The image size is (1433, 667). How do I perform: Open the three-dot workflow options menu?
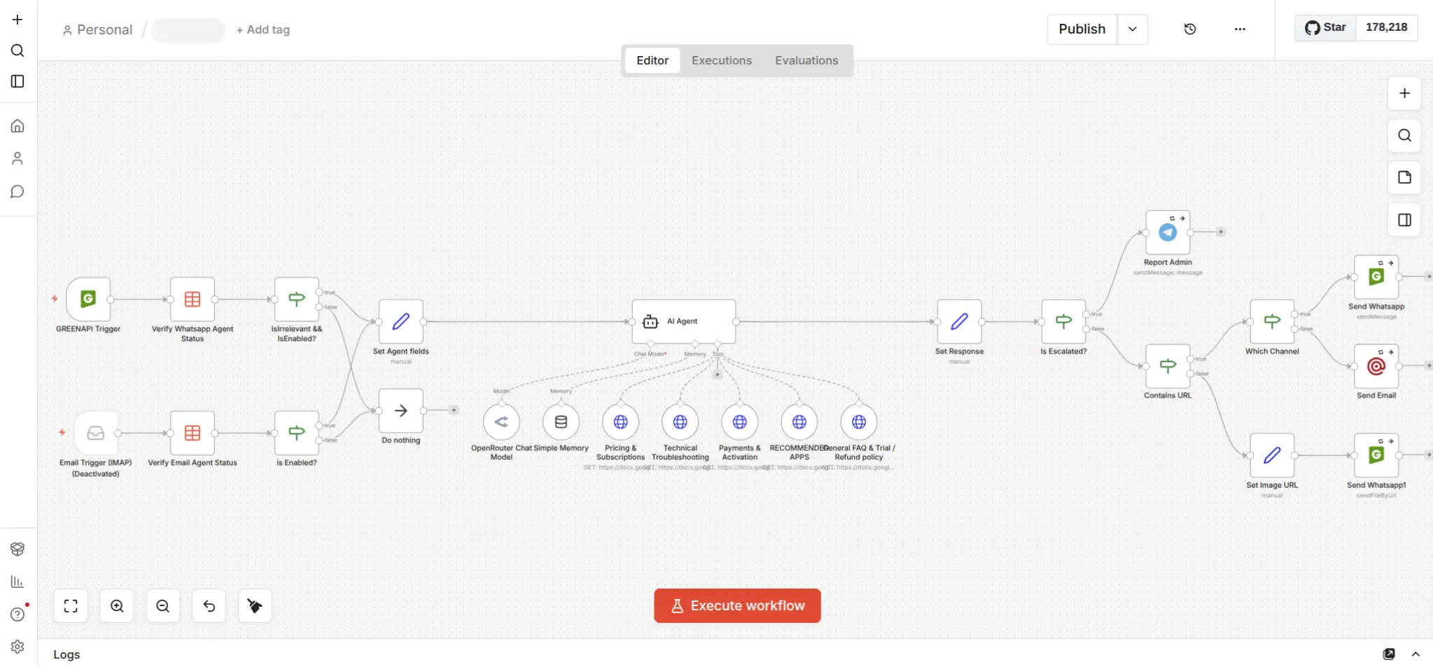1240,29
